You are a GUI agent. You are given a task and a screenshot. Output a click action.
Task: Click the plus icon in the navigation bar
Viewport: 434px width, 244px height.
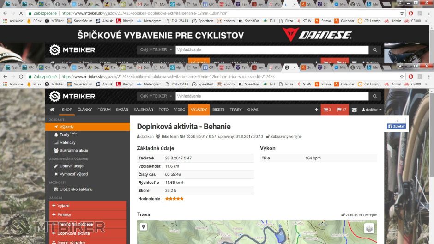point(316,110)
